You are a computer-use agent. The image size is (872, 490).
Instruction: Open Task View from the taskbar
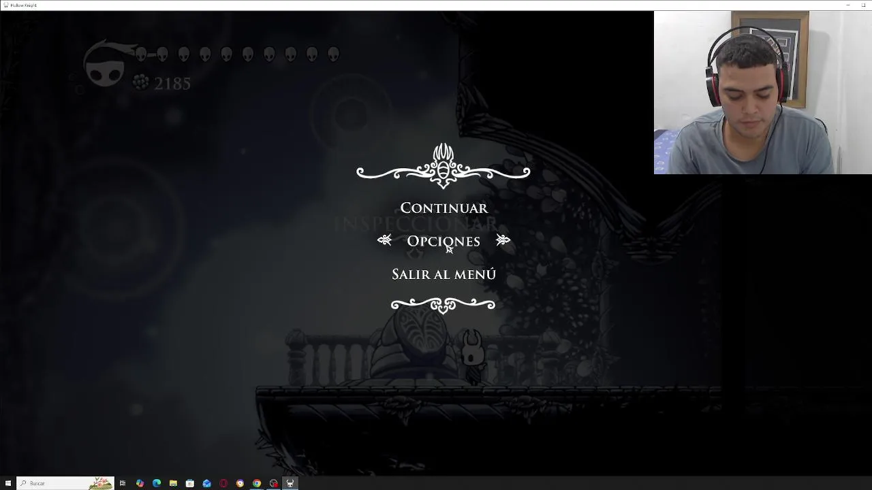coord(123,483)
